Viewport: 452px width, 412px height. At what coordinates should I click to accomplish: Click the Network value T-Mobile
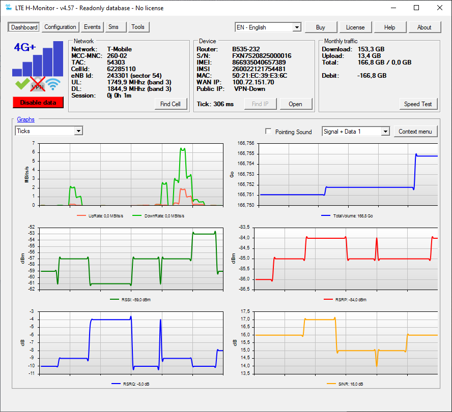[x=119, y=49]
